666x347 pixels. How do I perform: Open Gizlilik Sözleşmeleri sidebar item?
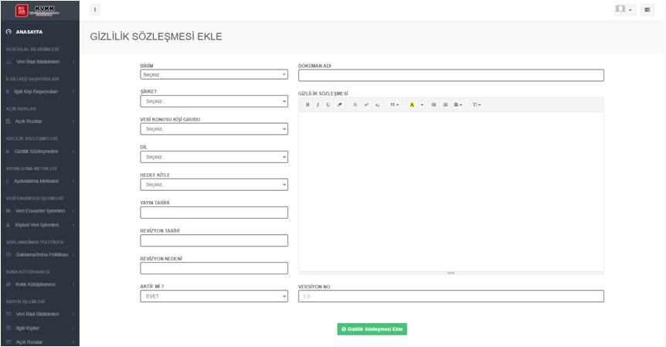[36, 151]
